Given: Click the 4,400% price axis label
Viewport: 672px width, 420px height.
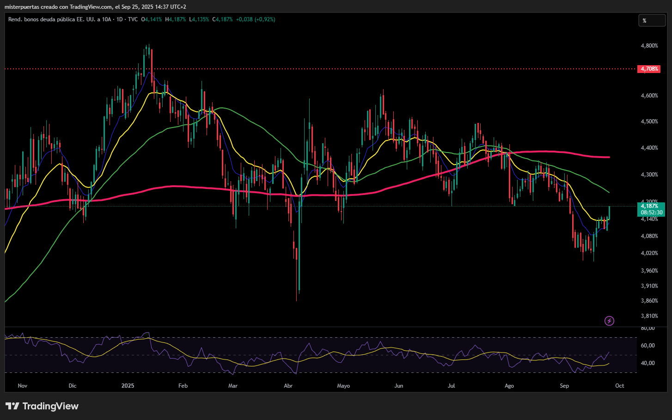Looking at the screenshot, I should coord(649,148).
